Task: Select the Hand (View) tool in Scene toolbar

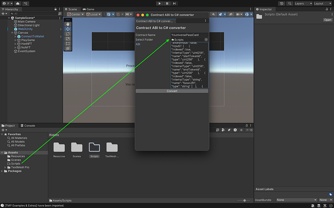Action: tap(68, 24)
